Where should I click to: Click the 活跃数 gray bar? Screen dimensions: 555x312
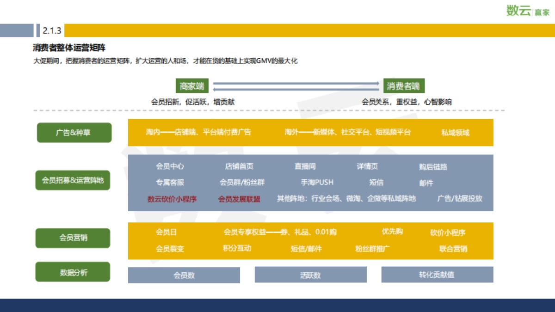click(310, 275)
